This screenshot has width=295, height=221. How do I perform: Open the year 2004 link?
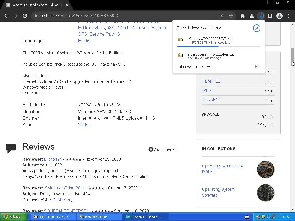pos(83,125)
